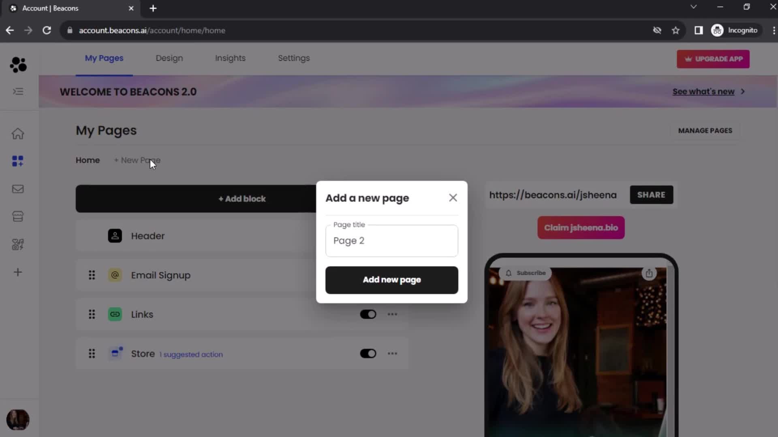Click the MANAGE PAGES button
Screen dimensions: 778x437
(705, 131)
